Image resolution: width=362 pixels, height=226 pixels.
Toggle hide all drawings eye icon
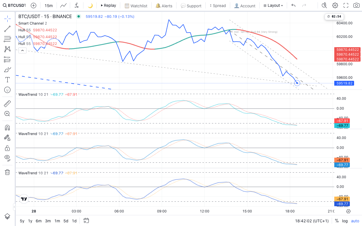click(7, 158)
